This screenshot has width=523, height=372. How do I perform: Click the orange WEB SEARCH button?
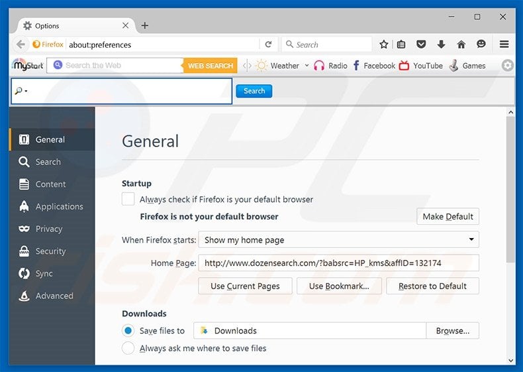click(210, 66)
